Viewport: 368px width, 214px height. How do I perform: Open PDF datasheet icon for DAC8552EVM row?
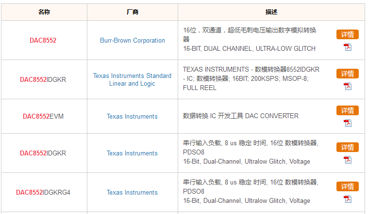pyautogui.click(x=348, y=123)
